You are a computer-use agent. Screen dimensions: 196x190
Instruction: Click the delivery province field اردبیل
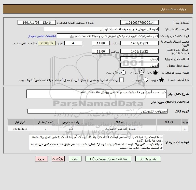coord(139,59)
